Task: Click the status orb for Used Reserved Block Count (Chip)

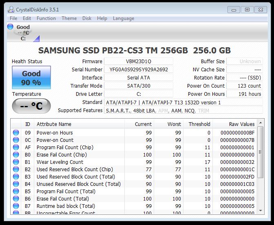Action: pyautogui.click(x=16, y=169)
